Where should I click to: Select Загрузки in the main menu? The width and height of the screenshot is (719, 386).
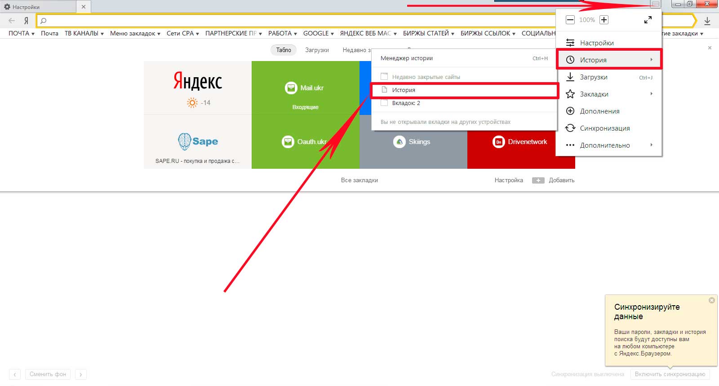point(609,77)
